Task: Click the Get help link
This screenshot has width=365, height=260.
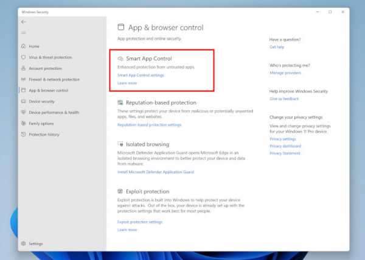Action: point(277,47)
